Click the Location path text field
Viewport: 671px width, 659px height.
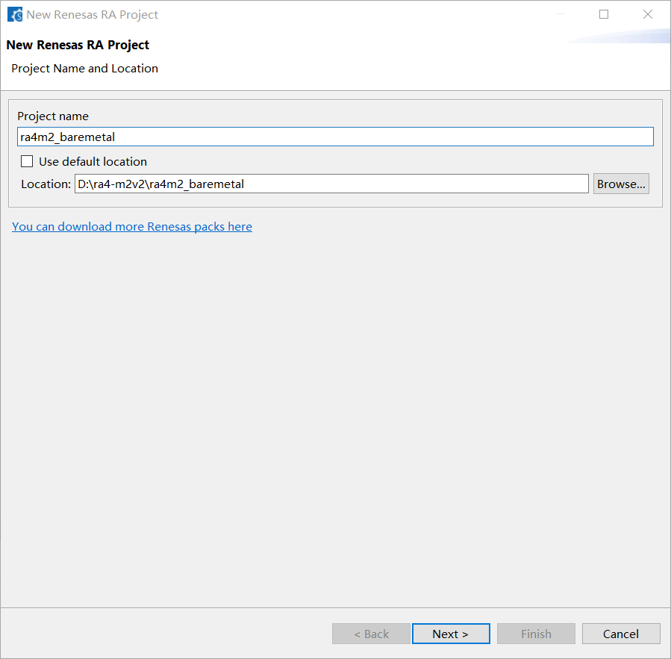tap(331, 184)
